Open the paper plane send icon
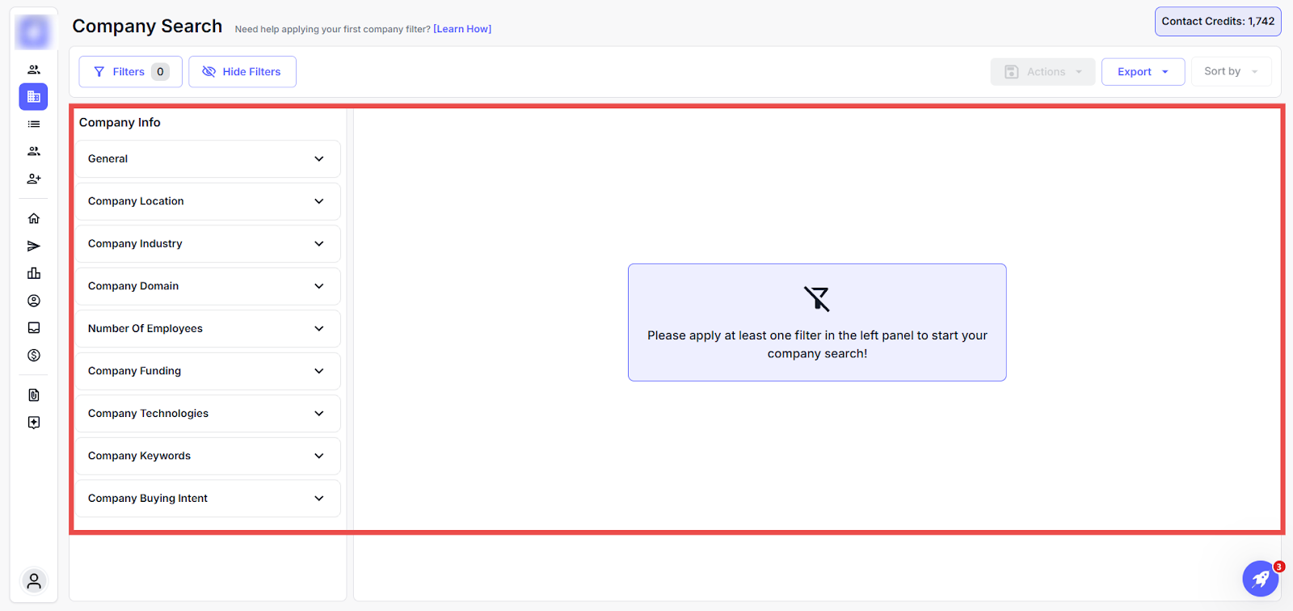This screenshot has height=611, width=1293. [34, 246]
